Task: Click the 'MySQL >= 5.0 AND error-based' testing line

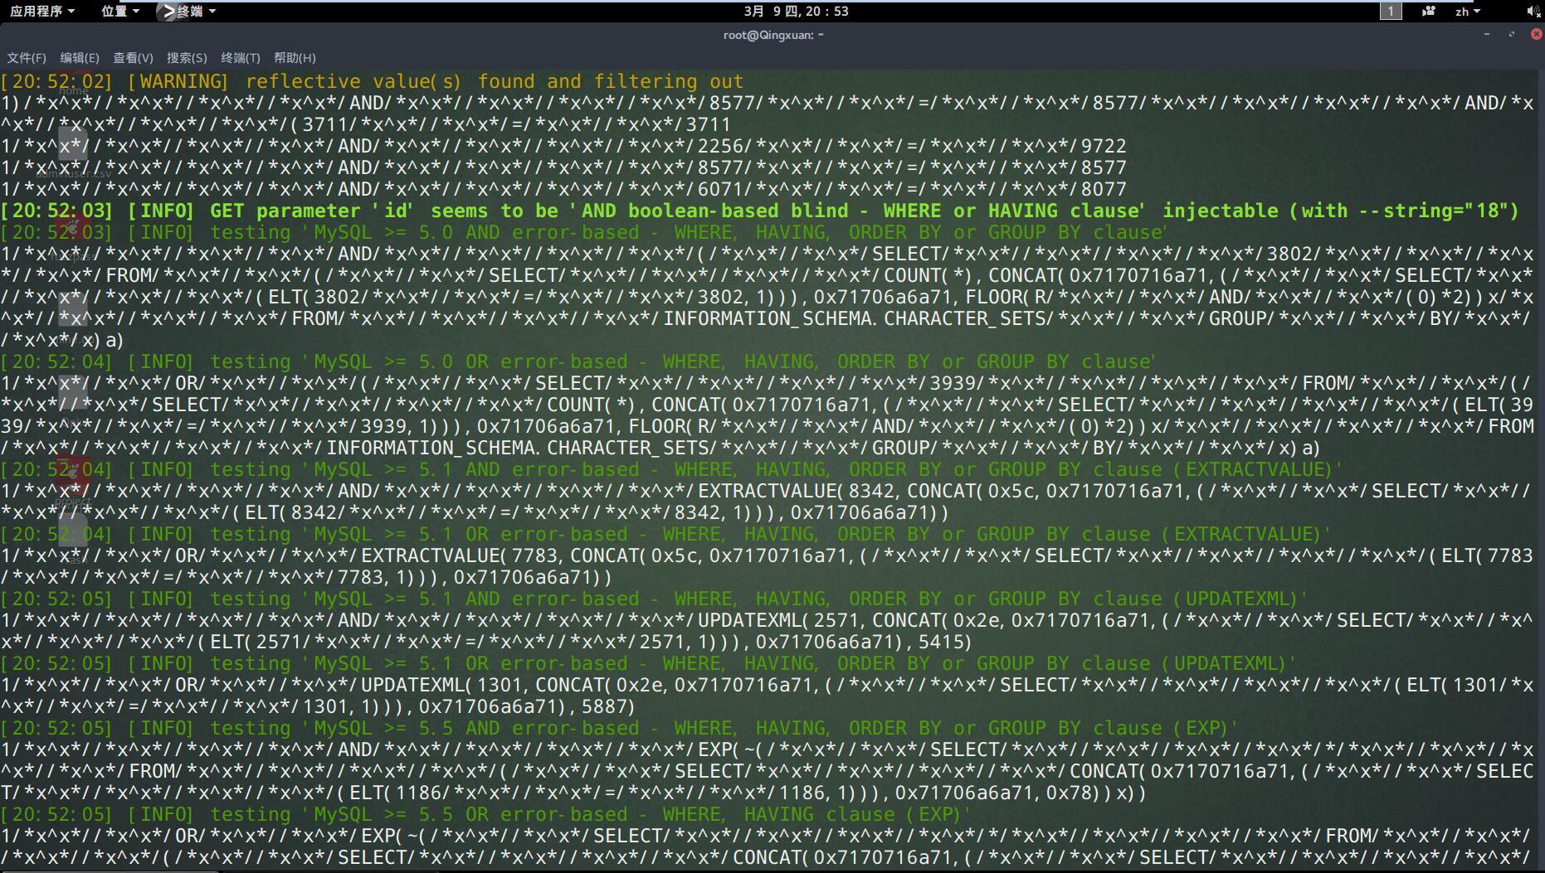Action: (x=584, y=232)
